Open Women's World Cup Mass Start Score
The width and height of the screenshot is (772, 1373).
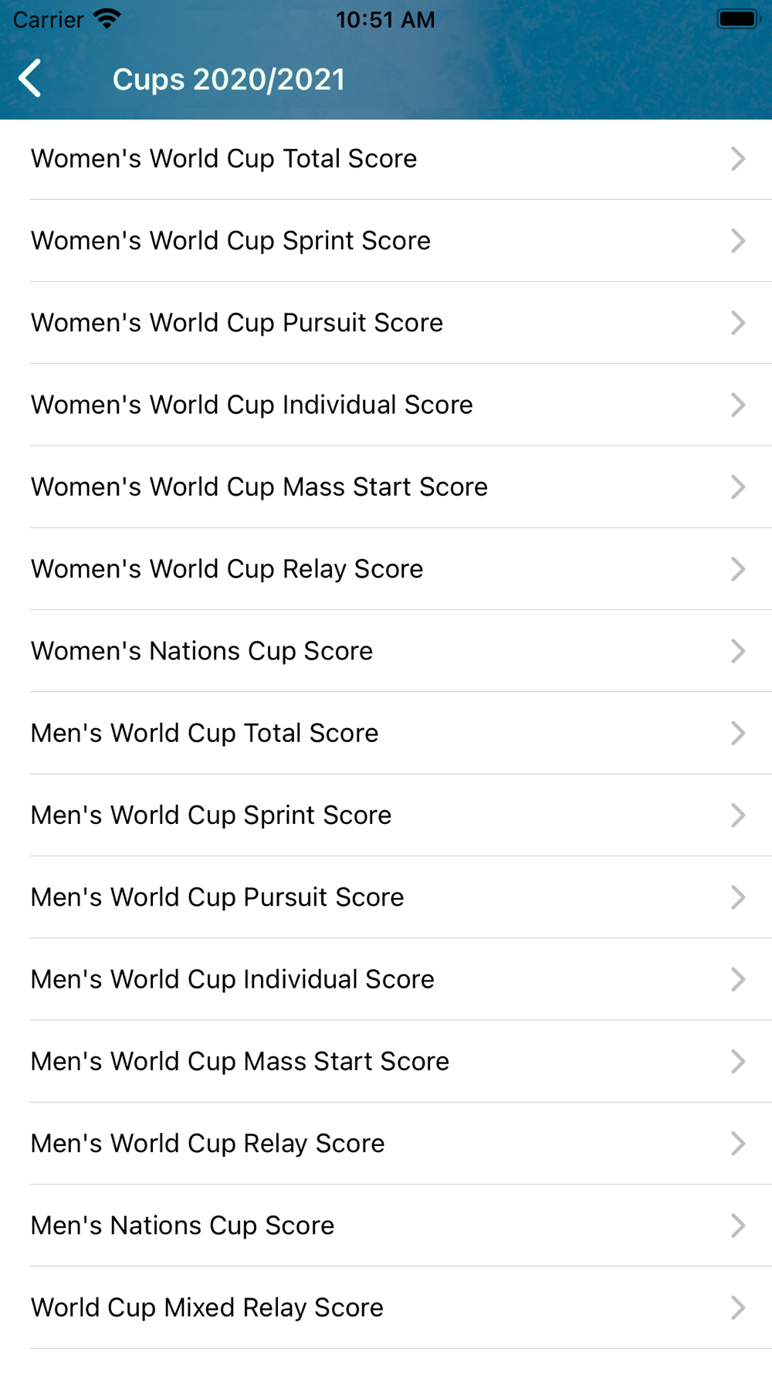(386, 487)
